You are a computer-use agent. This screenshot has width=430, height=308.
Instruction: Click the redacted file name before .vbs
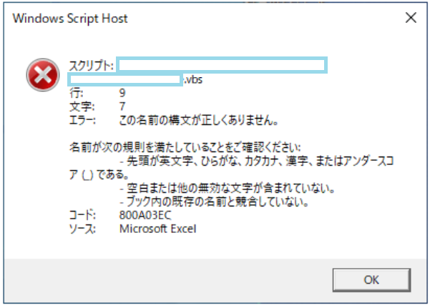tap(124, 79)
